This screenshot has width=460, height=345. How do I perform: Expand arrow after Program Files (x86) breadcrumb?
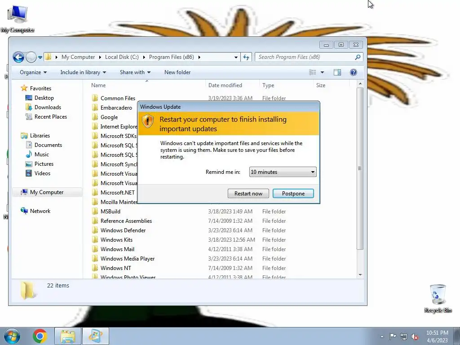pyautogui.click(x=199, y=57)
